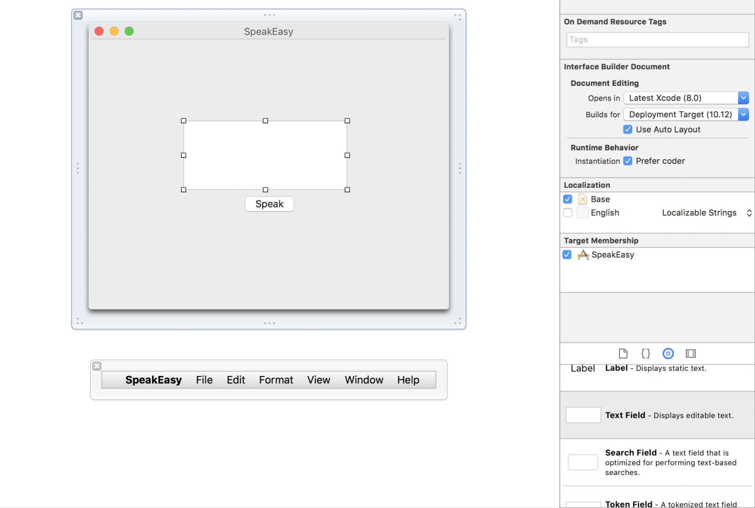Open the Media library icon
Image resolution: width=755 pixels, height=508 pixels.
[x=691, y=354]
